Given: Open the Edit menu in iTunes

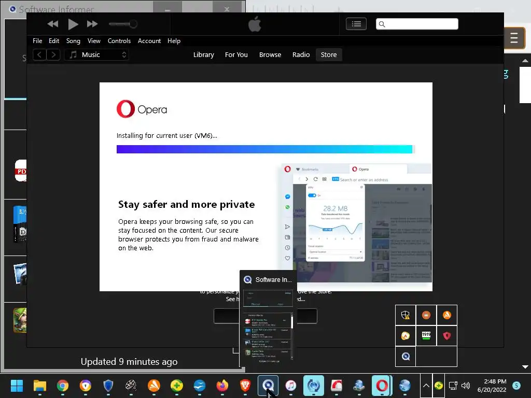Looking at the screenshot, I should click(54, 41).
